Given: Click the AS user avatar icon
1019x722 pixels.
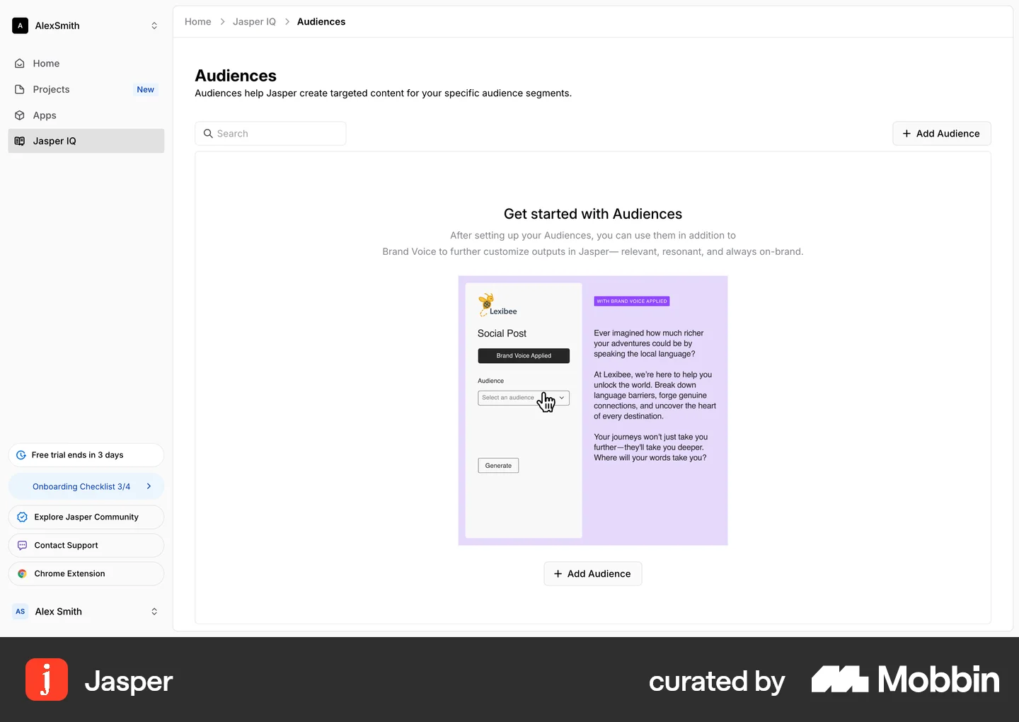Looking at the screenshot, I should click(20, 612).
